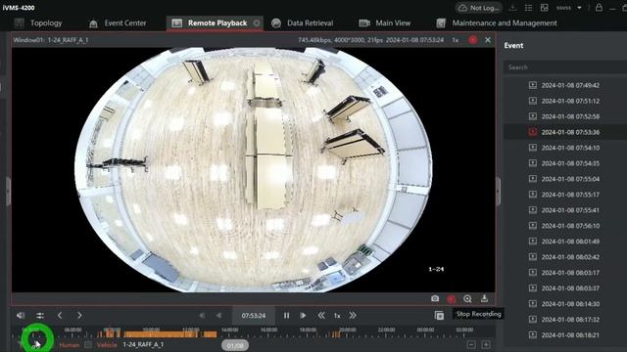This screenshot has height=352, width=627.
Task: Collapse the left side panel handle
Action: [x=8, y=191]
